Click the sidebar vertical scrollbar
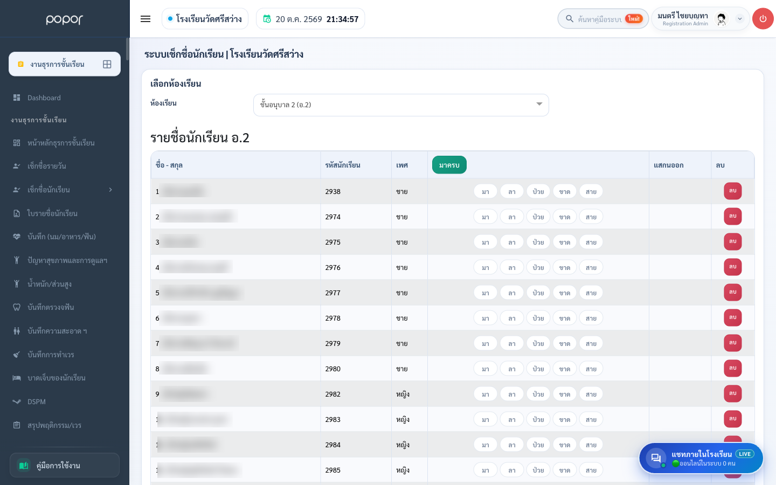 tap(128, 49)
